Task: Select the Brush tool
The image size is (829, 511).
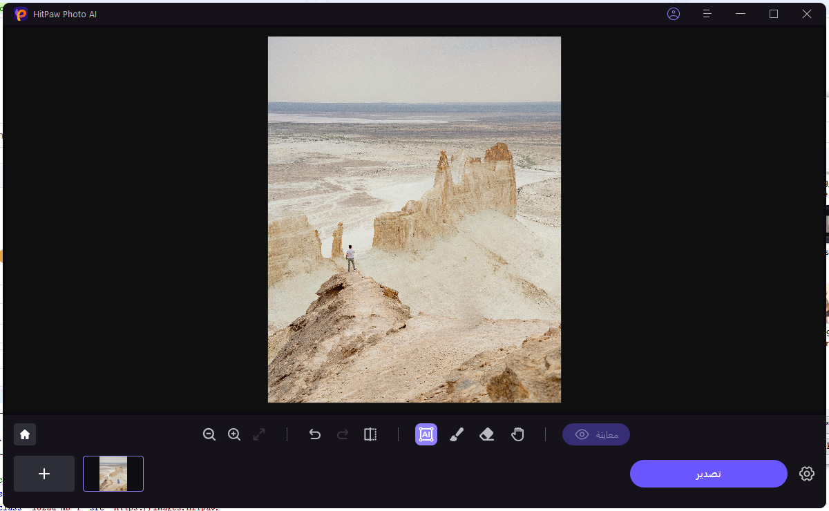Action: (457, 434)
